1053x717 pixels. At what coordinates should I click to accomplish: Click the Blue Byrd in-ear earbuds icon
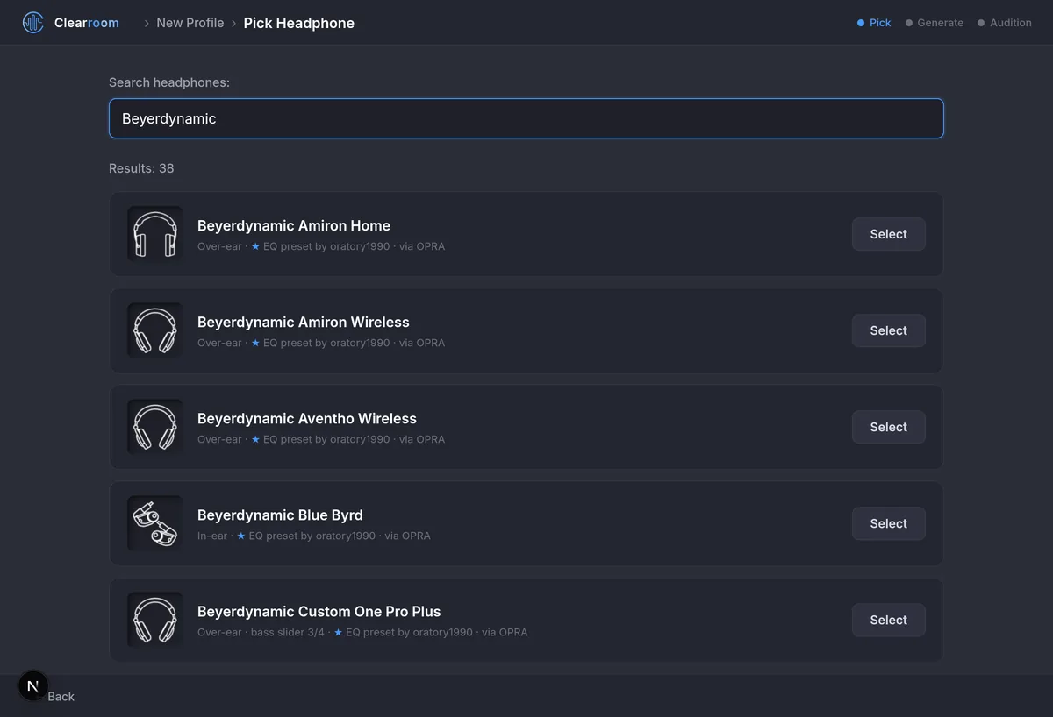point(155,523)
